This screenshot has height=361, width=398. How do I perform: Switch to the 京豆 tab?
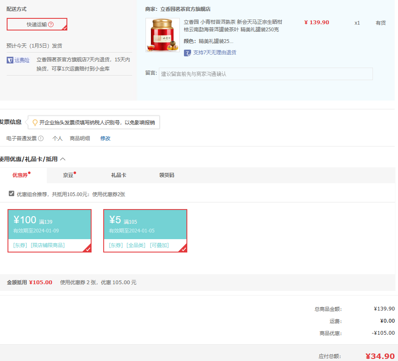68,175
